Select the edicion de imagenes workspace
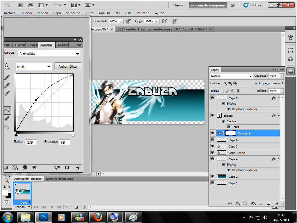Image resolution: width=297 pixels, height=223 pixels. pos(208,5)
